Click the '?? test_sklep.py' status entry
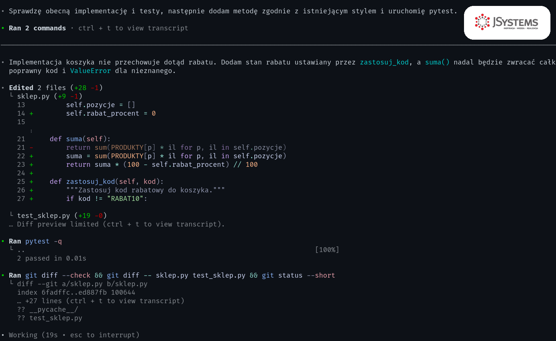This screenshot has width=556, height=341. (x=50, y=318)
